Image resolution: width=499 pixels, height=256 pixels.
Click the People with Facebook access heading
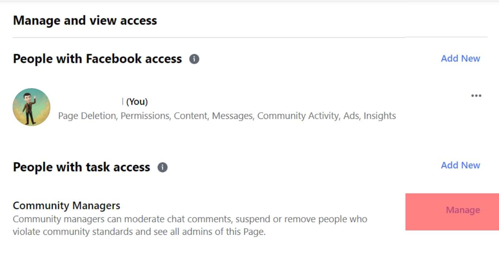click(98, 59)
